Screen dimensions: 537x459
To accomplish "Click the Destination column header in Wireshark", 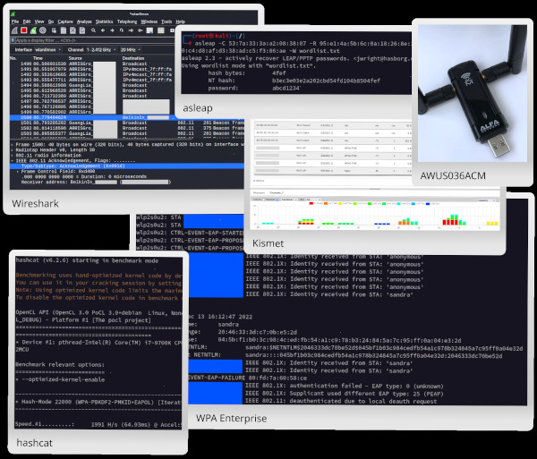I will point(133,58).
